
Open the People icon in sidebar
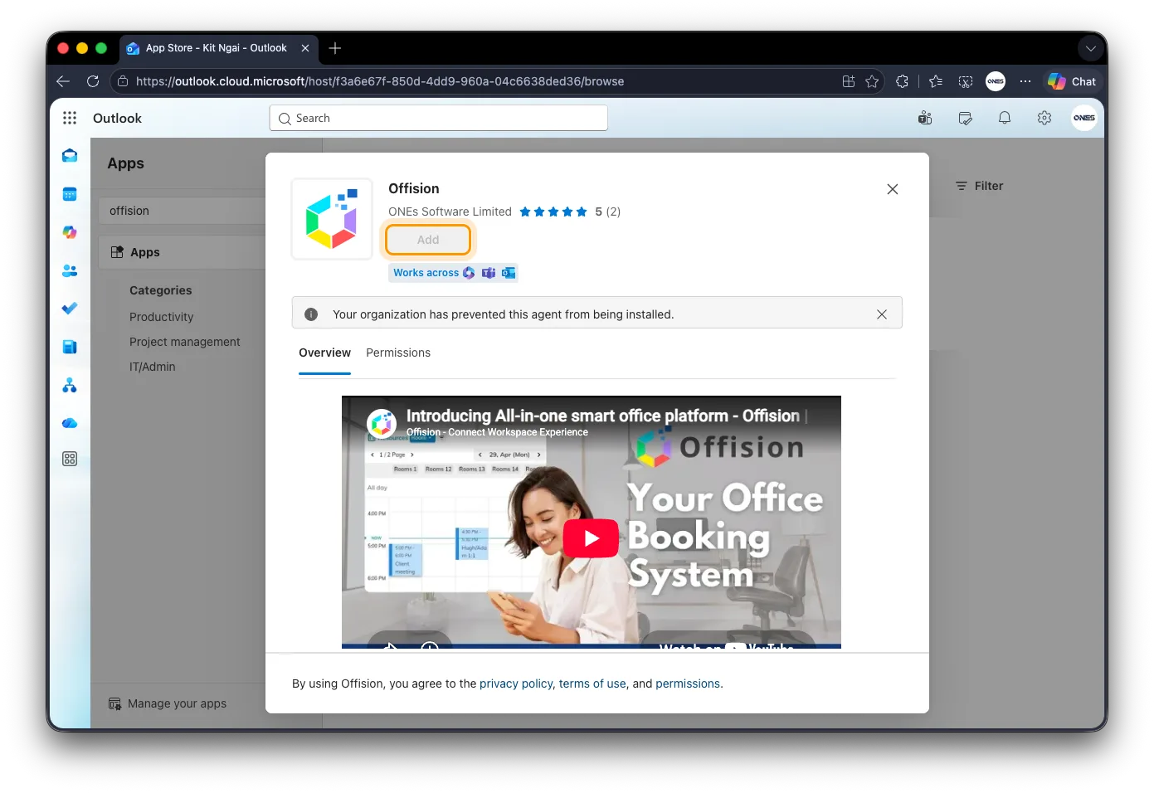(70, 270)
